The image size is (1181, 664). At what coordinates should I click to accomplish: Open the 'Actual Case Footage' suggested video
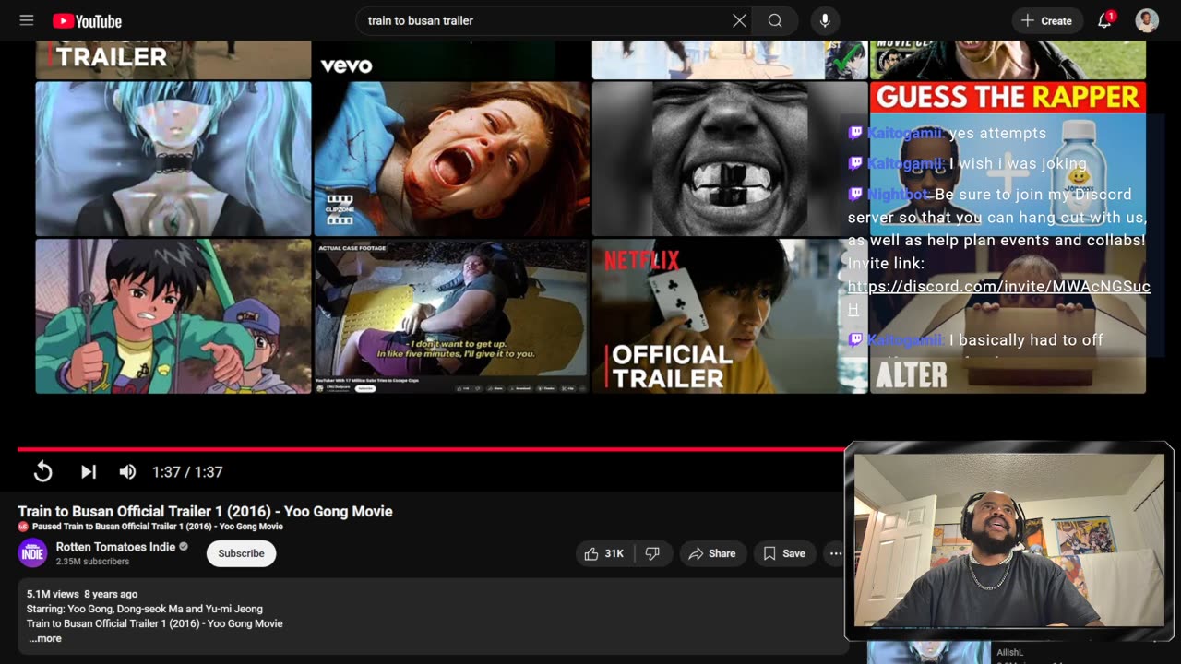tap(451, 316)
